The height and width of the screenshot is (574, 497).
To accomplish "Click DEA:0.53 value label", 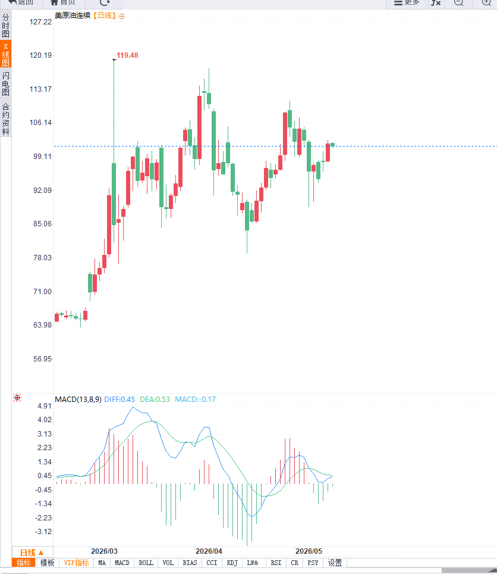I will coord(155,400).
